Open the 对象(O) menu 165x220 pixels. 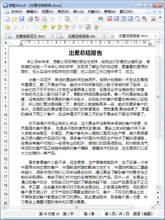[94, 12]
